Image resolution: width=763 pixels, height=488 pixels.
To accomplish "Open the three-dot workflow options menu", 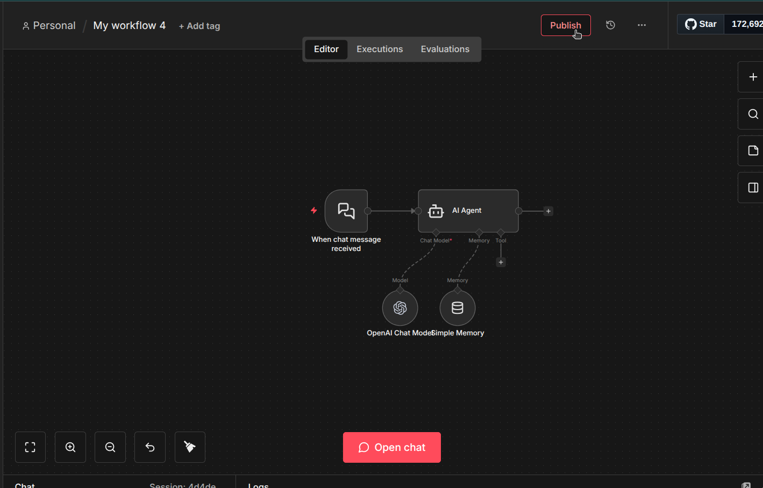I will click(641, 25).
